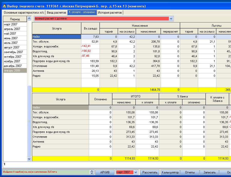Screen dimensions: 231x177
Task: Click the 'начислено' value '273,45'
Action: 130,132
